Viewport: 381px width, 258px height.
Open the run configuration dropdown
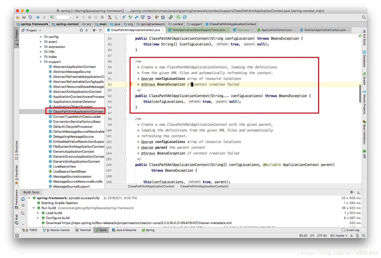click(x=64, y=17)
